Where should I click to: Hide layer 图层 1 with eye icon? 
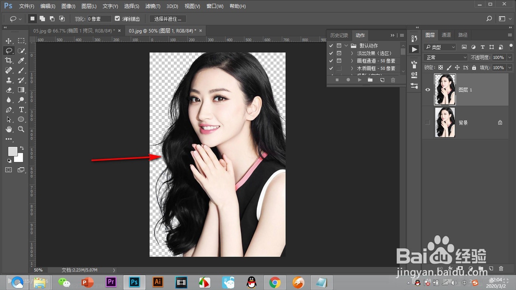tap(428, 90)
